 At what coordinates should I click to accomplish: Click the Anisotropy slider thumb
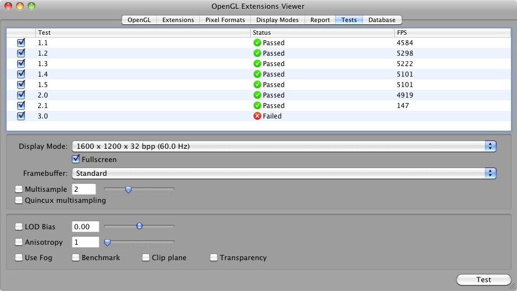tap(107, 242)
